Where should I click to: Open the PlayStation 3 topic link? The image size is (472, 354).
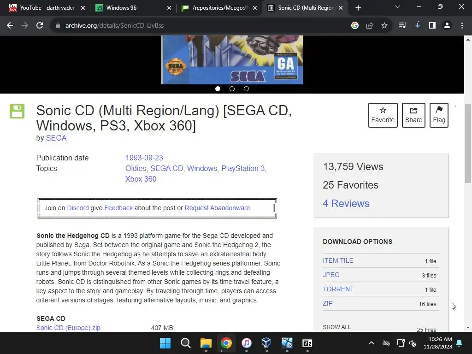[243, 169]
